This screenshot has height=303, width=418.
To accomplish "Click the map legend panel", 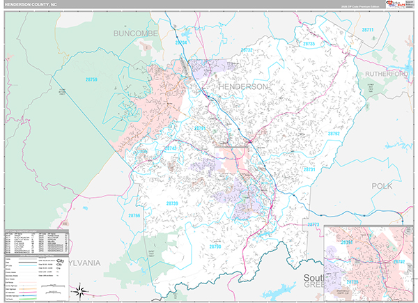I will [37, 278].
